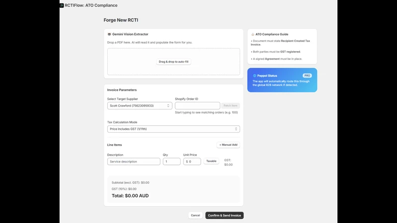Click the "GST (10%): $0.00" text
The height and width of the screenshot is (223, 397).
(124, 189)
